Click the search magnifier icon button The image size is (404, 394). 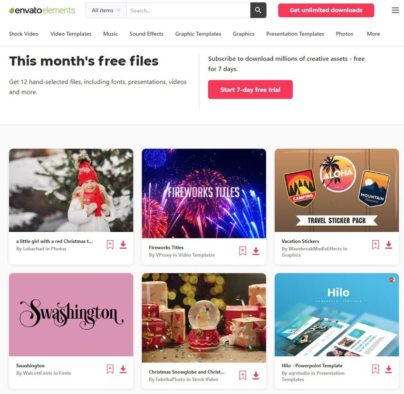tap(258, 10)
